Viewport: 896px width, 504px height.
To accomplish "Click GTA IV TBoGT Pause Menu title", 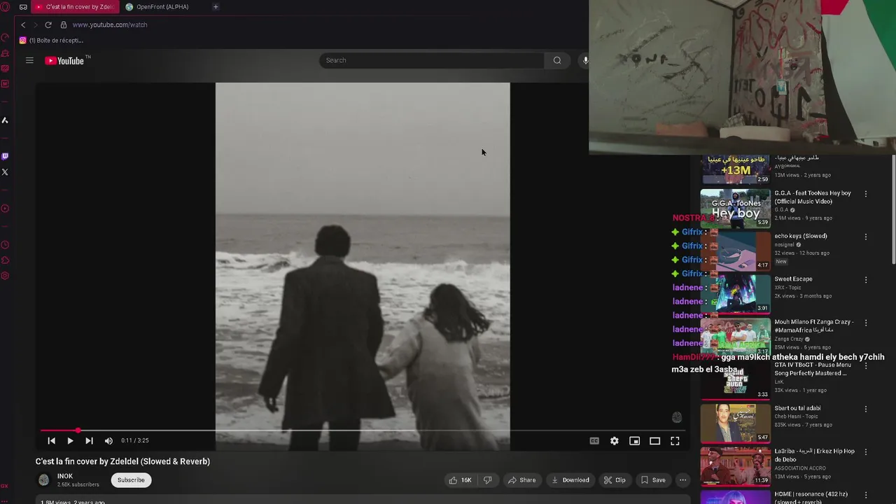I will (x=813, y=369).
